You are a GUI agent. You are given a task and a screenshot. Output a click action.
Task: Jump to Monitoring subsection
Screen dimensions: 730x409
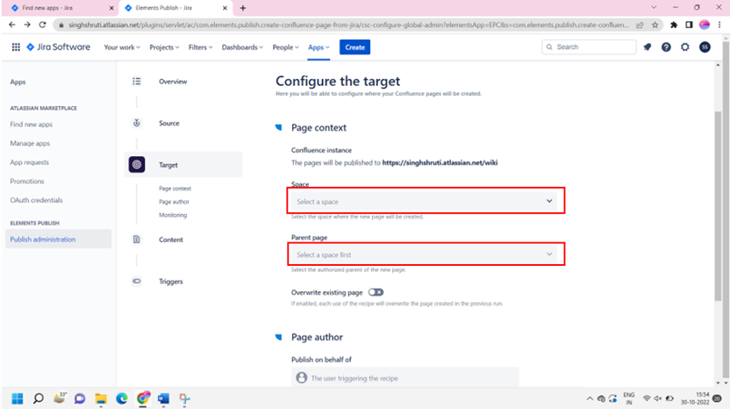173,215
